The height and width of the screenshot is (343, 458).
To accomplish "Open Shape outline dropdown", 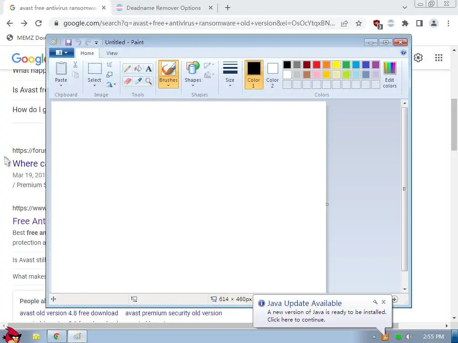I will point(209,65).
